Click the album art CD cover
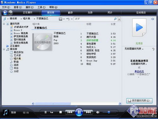 [x=42, y=42]
